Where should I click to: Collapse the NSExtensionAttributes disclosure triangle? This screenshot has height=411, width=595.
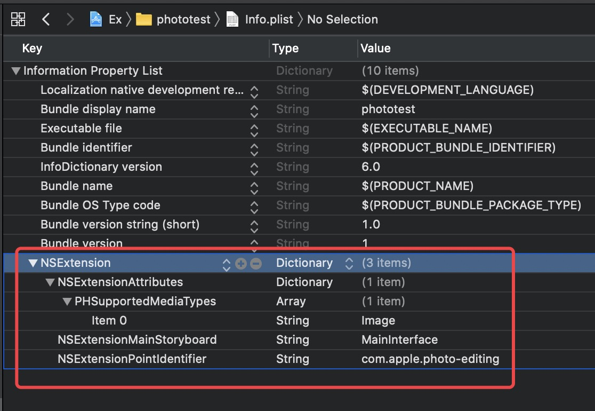[x=50, y=282]
